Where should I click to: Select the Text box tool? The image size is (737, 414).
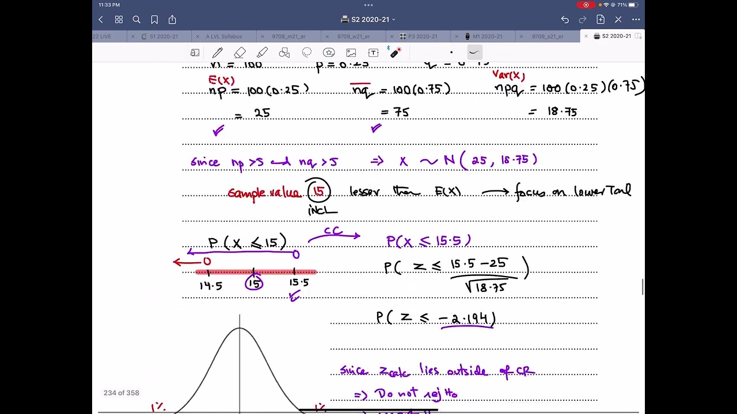(373, 52)
